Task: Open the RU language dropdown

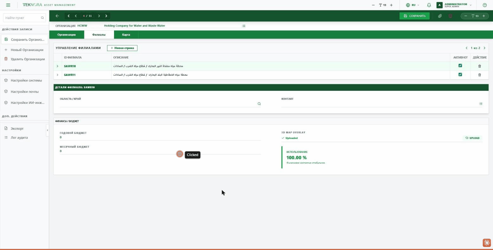Action: point(413,5)
